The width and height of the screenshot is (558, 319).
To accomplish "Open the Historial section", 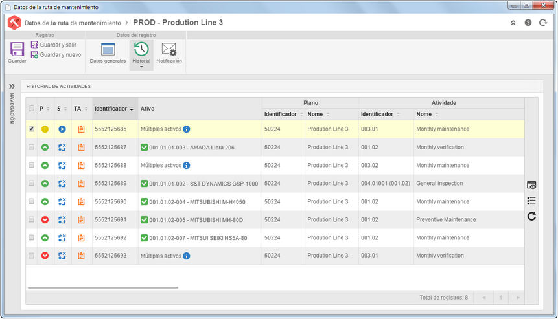I will [141, 52].
